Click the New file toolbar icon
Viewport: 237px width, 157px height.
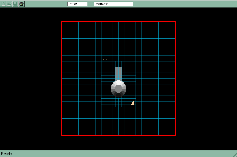(3, 4)
